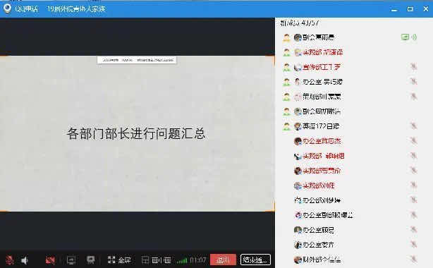Click the picture-in-picture layout button

156,260
